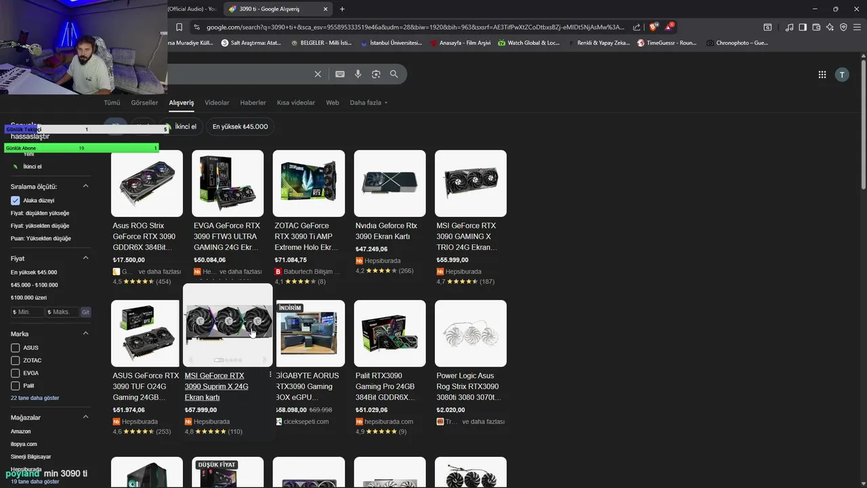Sort by 'Puan: Yüksekten düşüğe'
The width and height of the screenshot is (867, 488).
click(41, 238)
